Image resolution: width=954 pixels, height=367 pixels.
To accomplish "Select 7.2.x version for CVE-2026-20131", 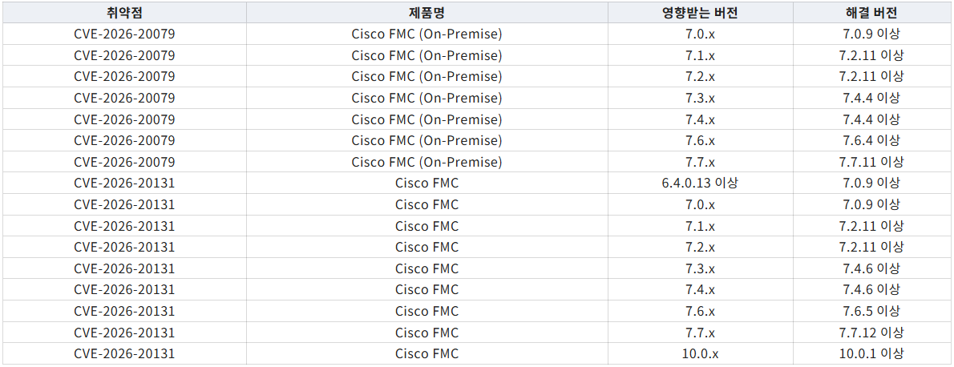I will click(701, 247).
